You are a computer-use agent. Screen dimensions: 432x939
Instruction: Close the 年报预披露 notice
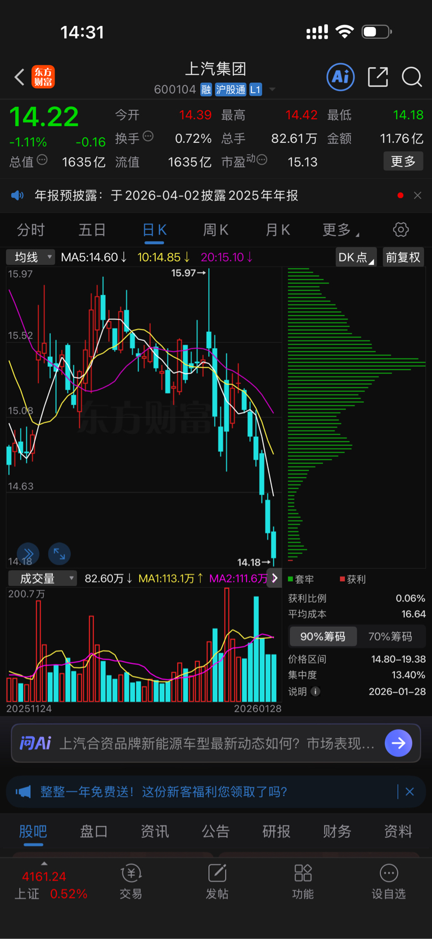click(x=417, y=195)
